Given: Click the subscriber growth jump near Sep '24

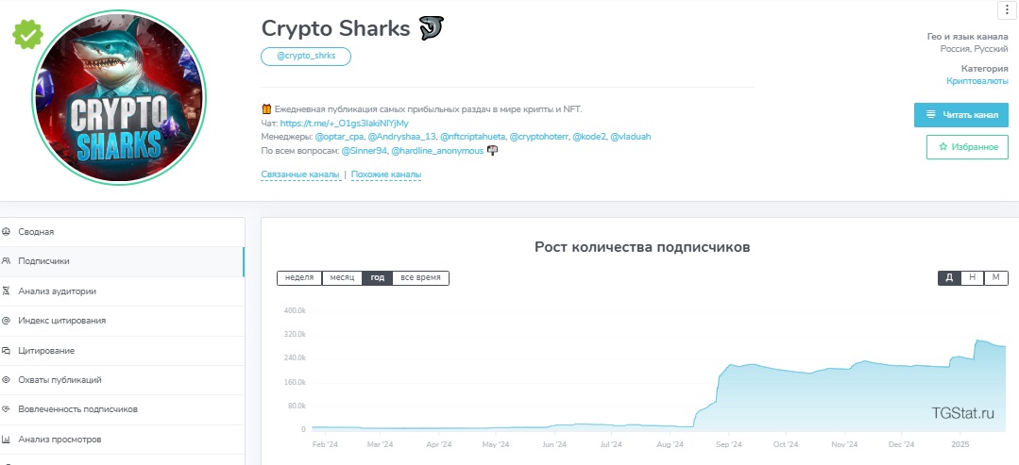Looking at the screenshot, I should click(x=718, y=390).
